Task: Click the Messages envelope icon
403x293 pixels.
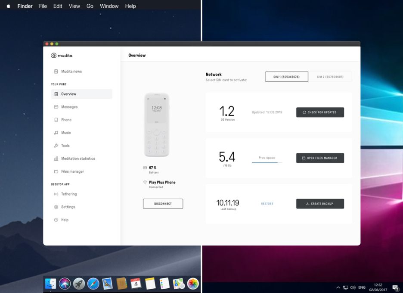Action: pyautogui.click(x=56, y=107)
